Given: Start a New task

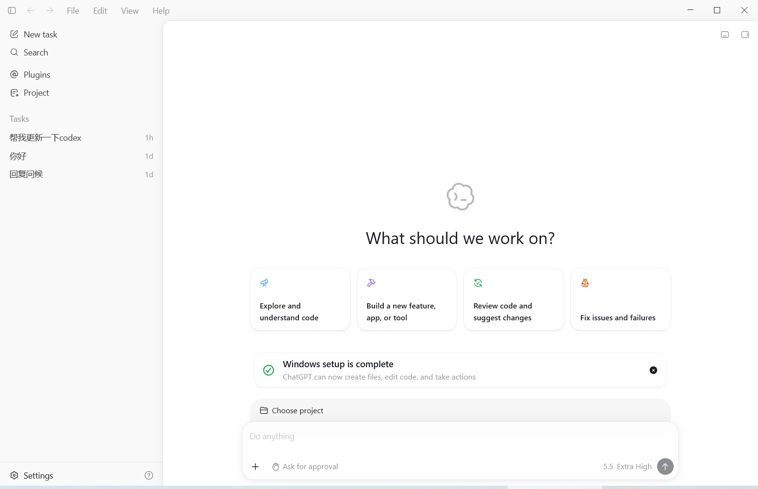Looking at the screenshot, I should [81, 34].
